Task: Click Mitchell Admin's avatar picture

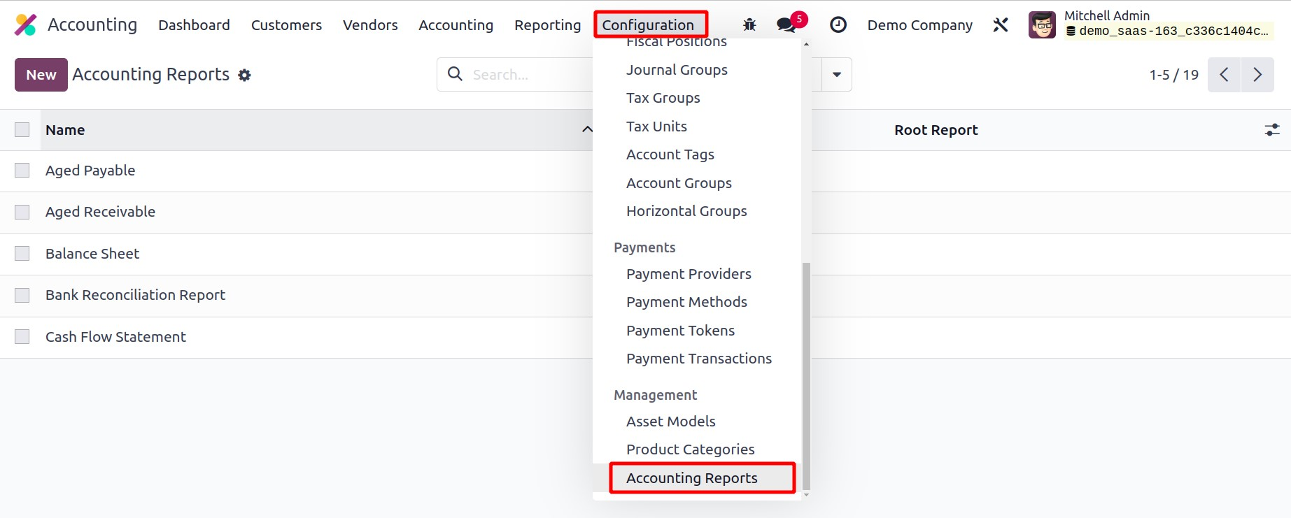Action: pyautogui.click(x=1042, y=25)
